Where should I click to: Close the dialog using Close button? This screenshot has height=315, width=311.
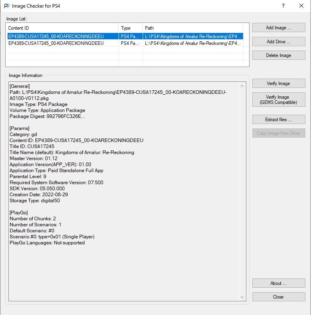278,297
